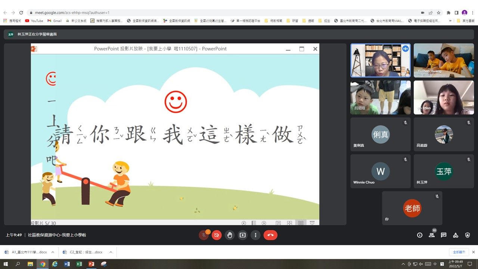Open the meeting details info icon
The height and width of the screenshot is (269, 478).
point(420,235)
